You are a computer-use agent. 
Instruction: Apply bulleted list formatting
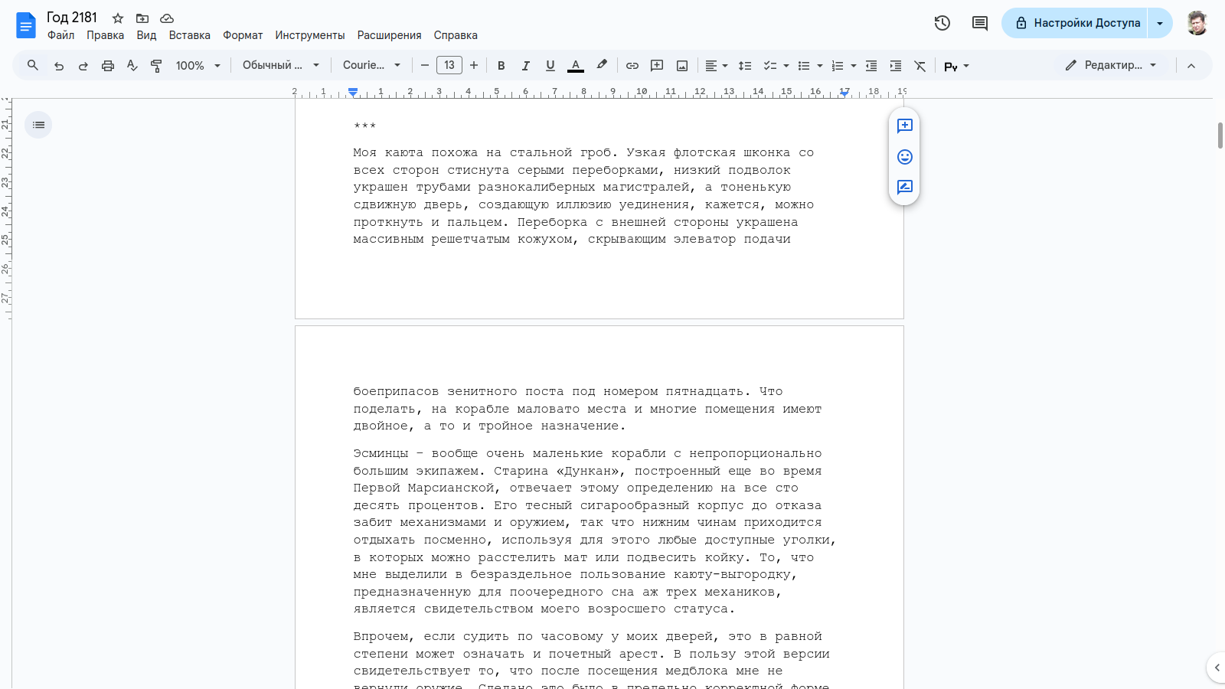(x=804, y=66)
